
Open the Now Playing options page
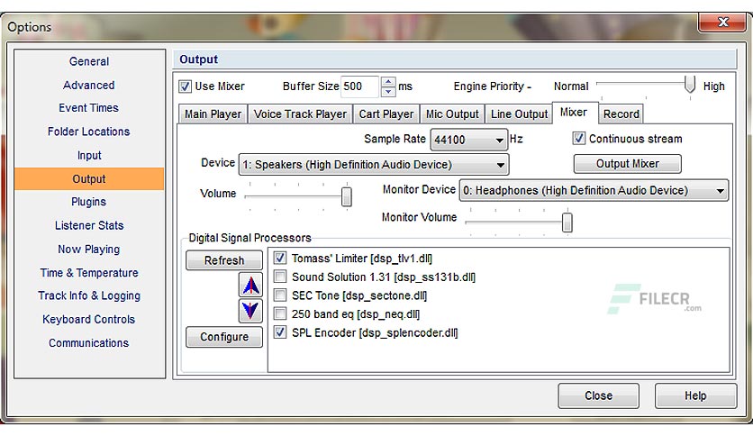pos(89,250)
